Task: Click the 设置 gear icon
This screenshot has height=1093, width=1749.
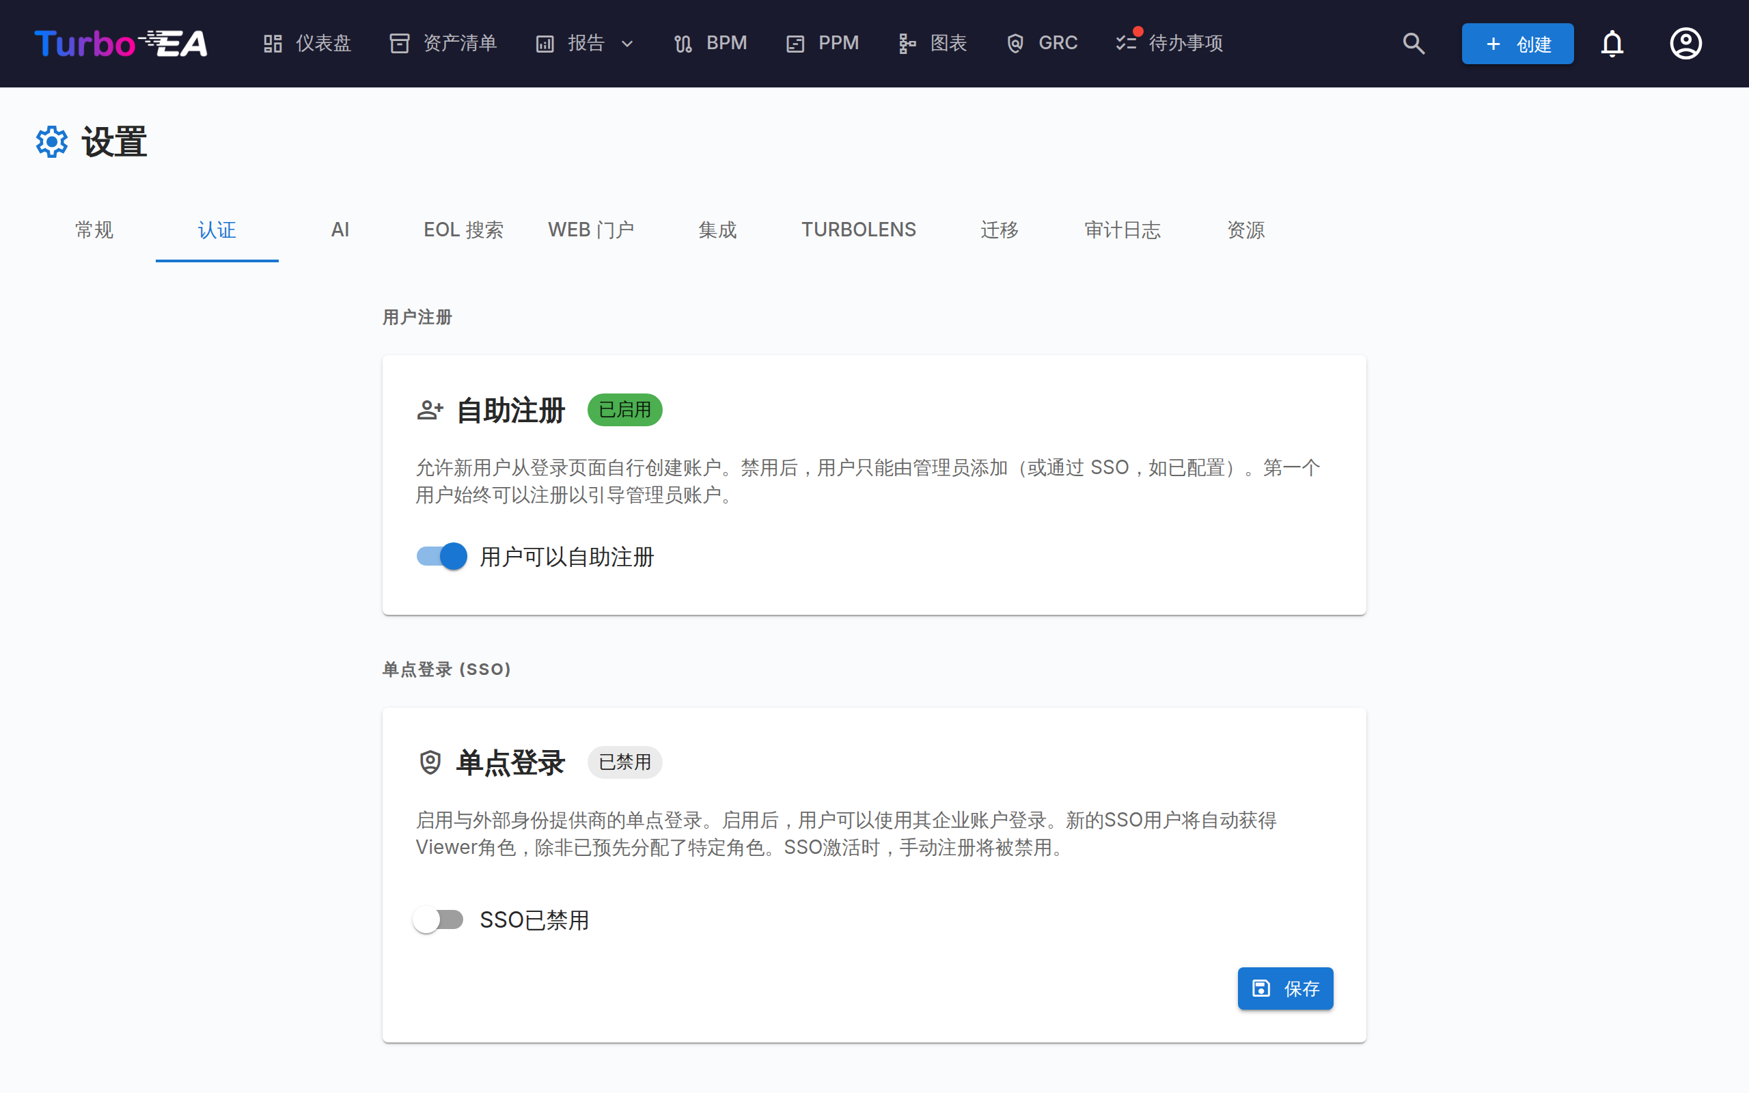Action: 52,141
